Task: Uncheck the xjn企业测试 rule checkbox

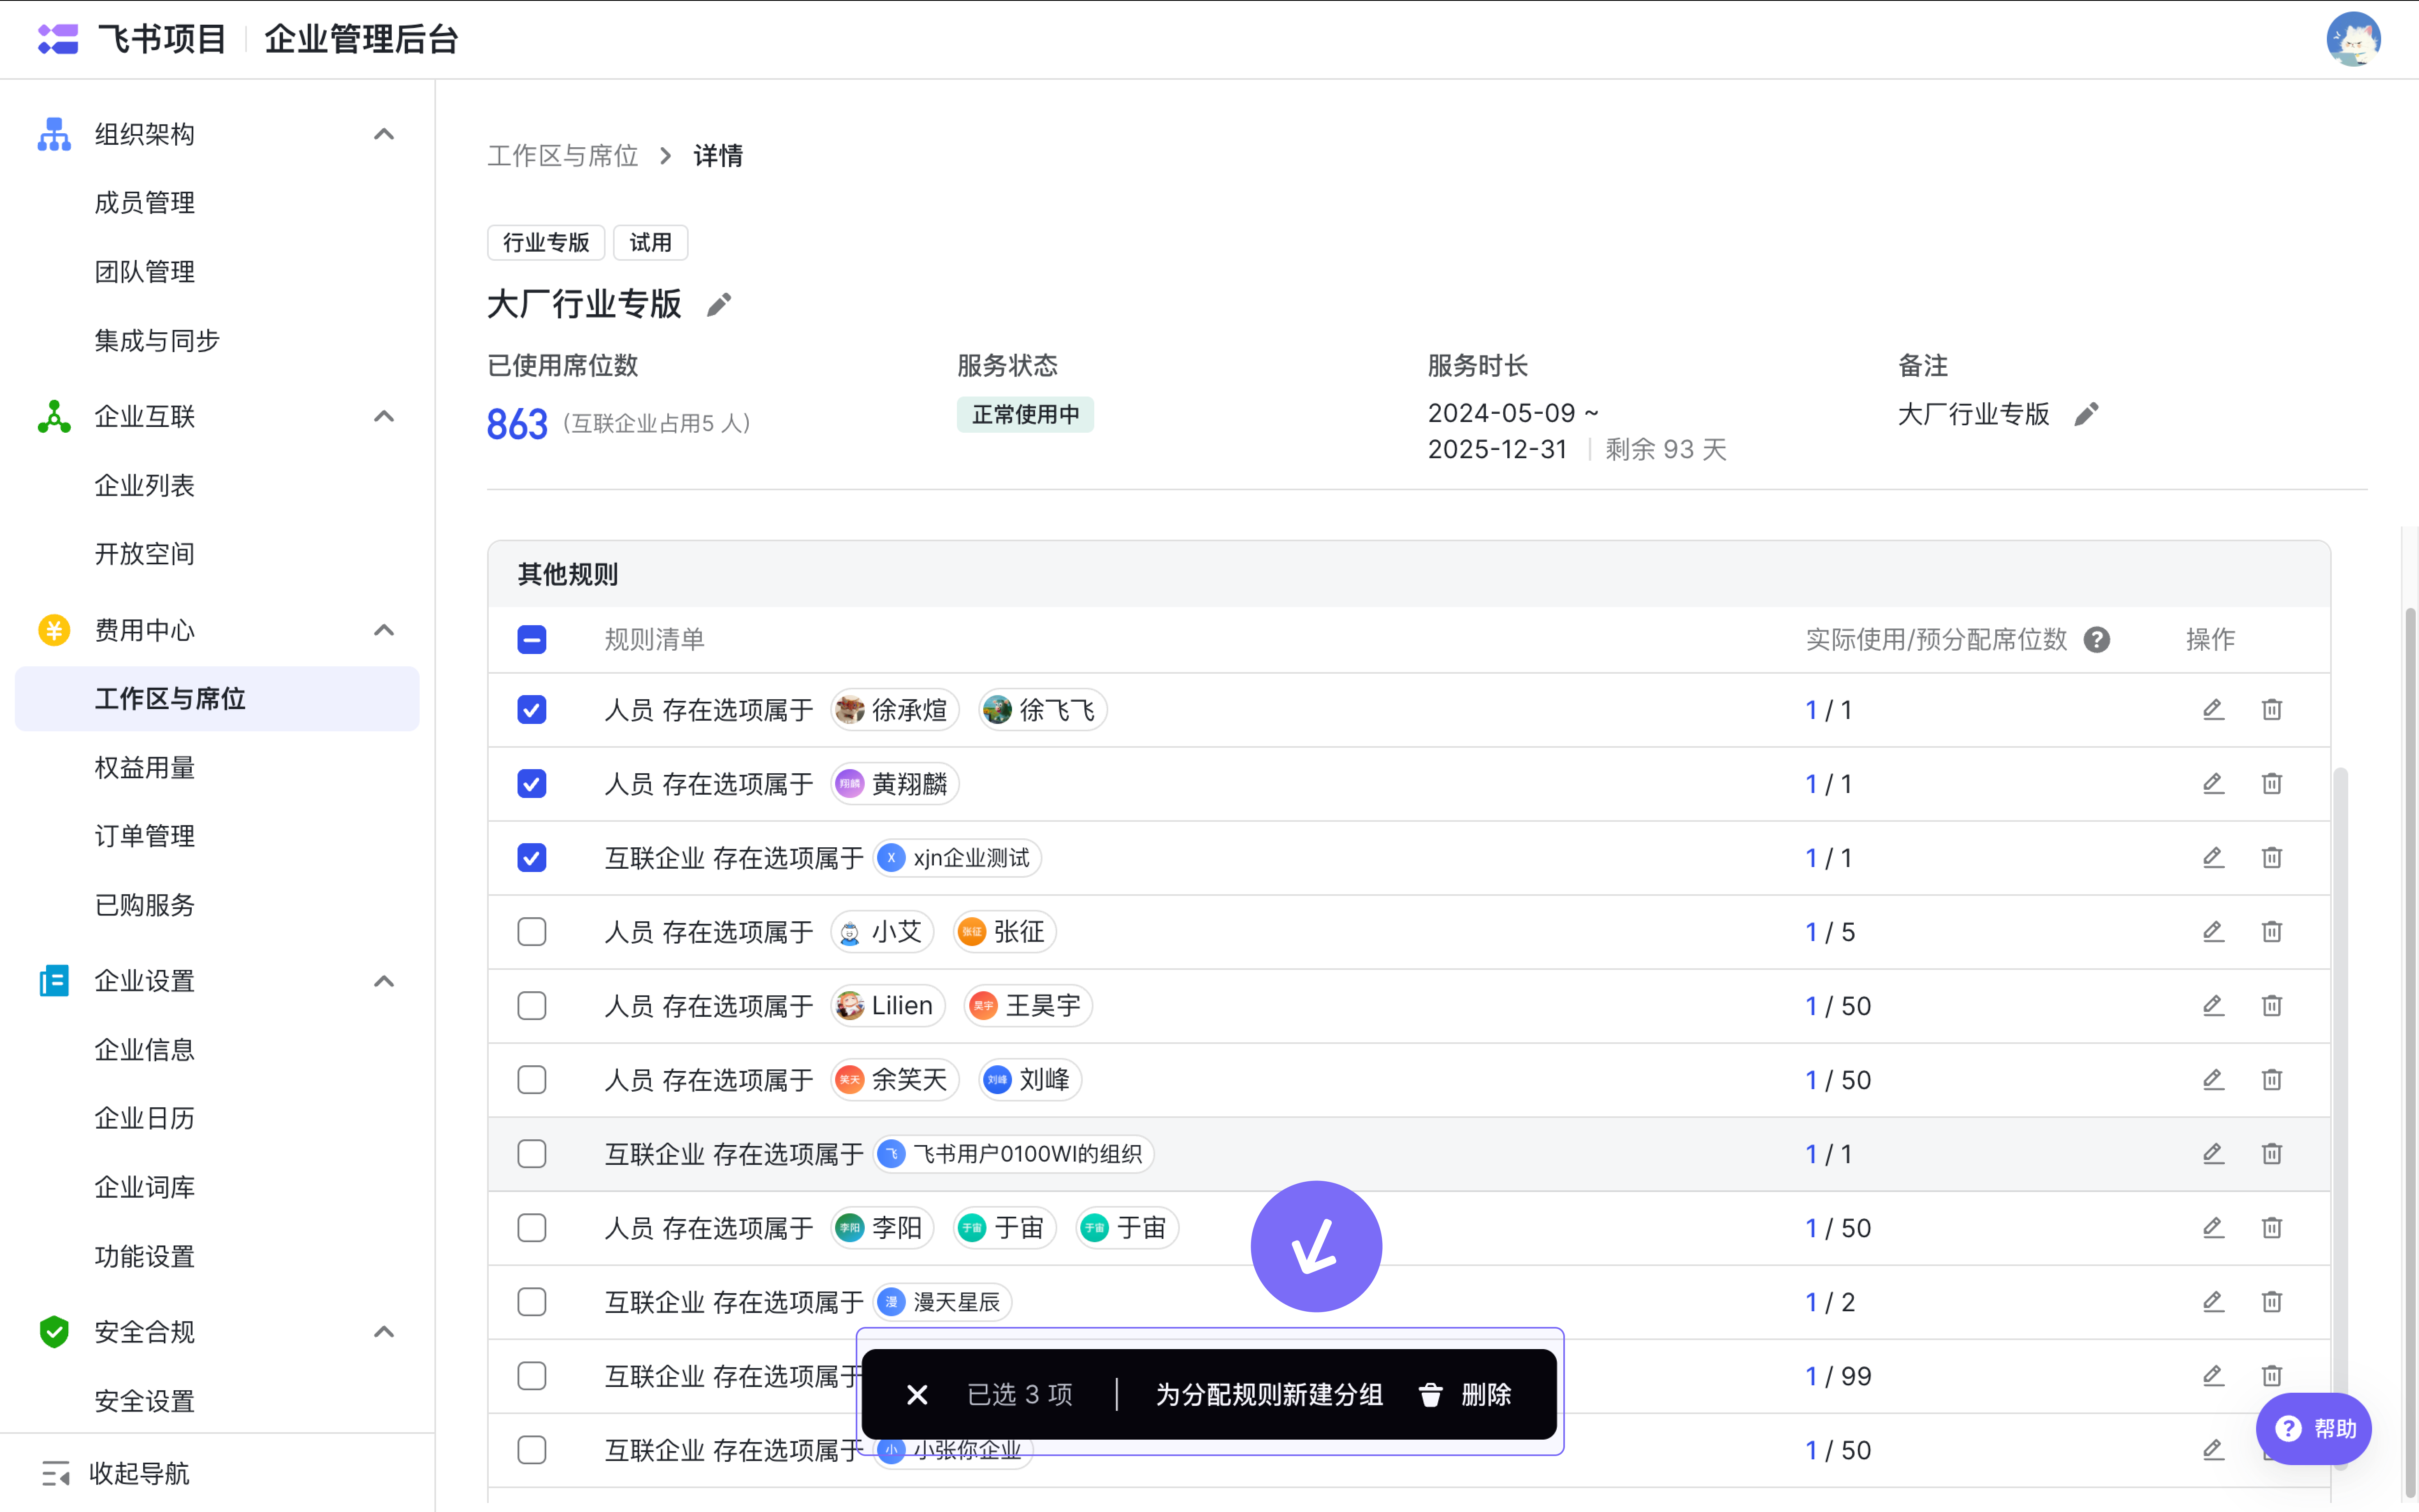Action: coord(532,858)
